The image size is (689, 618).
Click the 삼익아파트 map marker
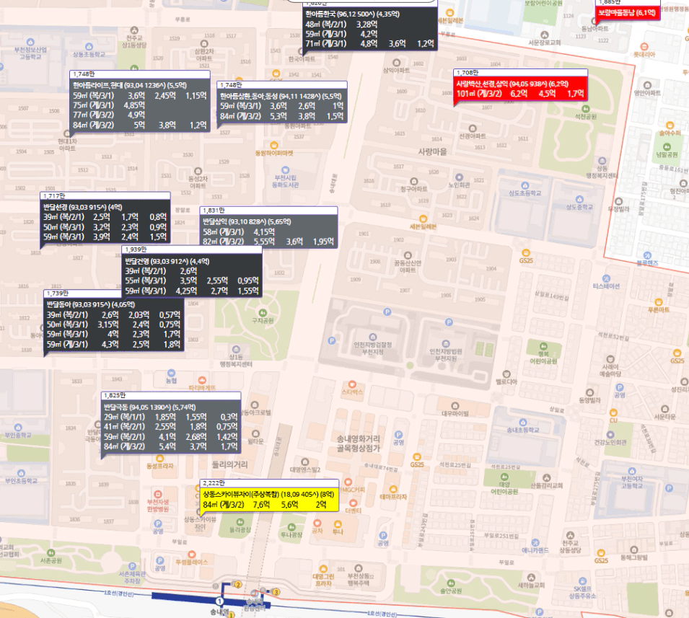[x=396, y=63]
